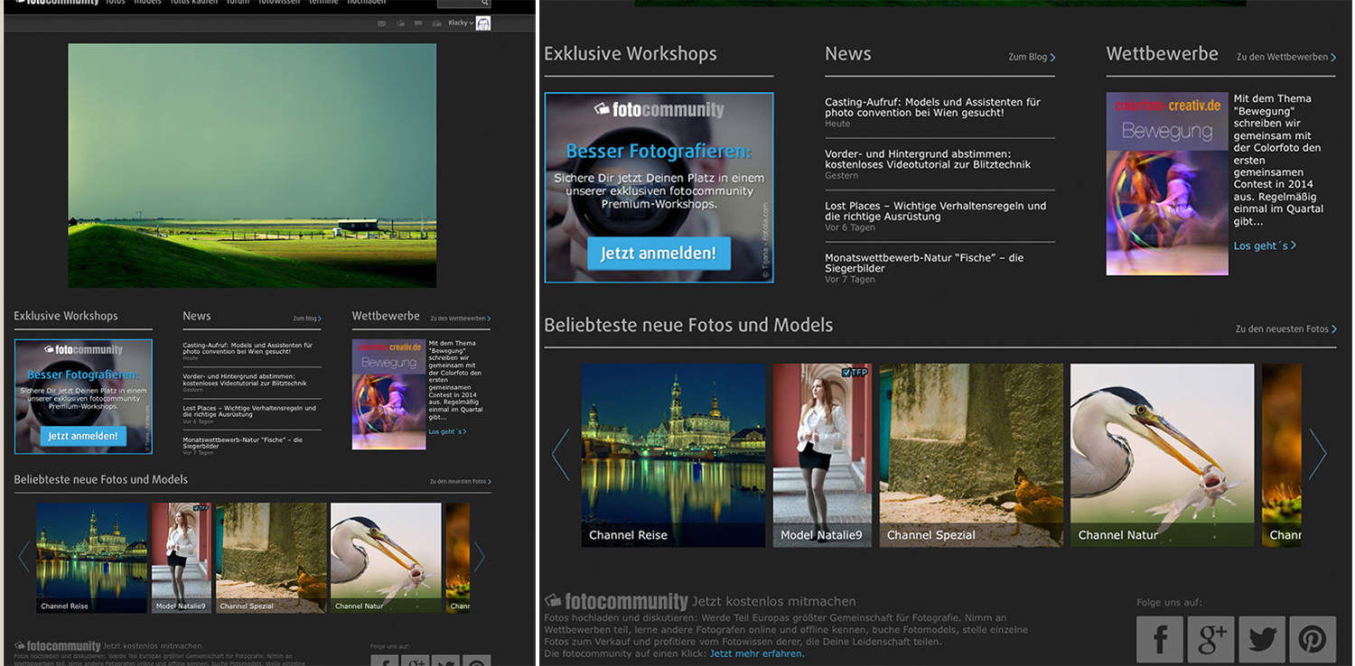Open the colorfoto 'Bewegung' contest image in the enlarged view

tap(1167, 183)
